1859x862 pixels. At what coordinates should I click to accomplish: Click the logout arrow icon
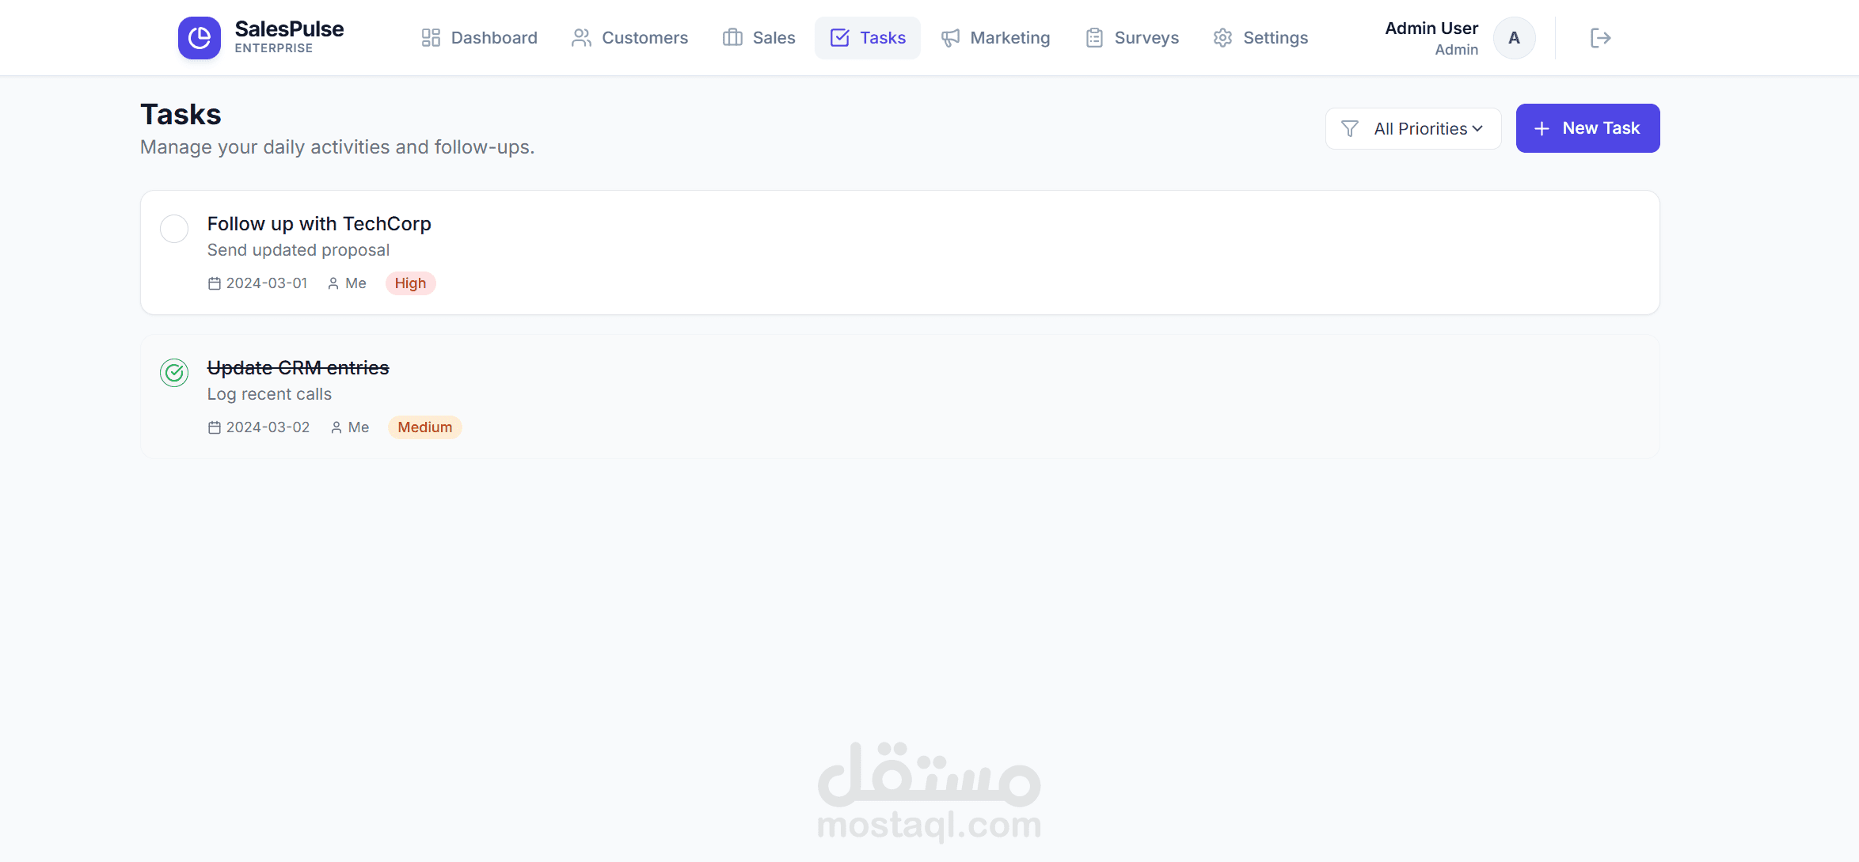tap(1600, 38)
